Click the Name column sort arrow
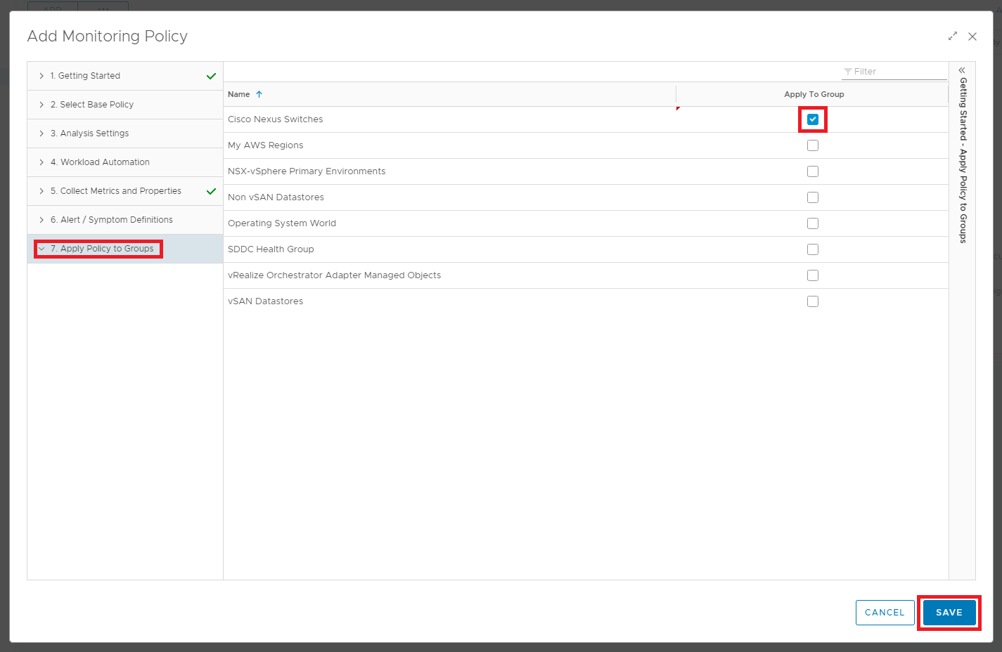1002x652 pixels. 259,94
